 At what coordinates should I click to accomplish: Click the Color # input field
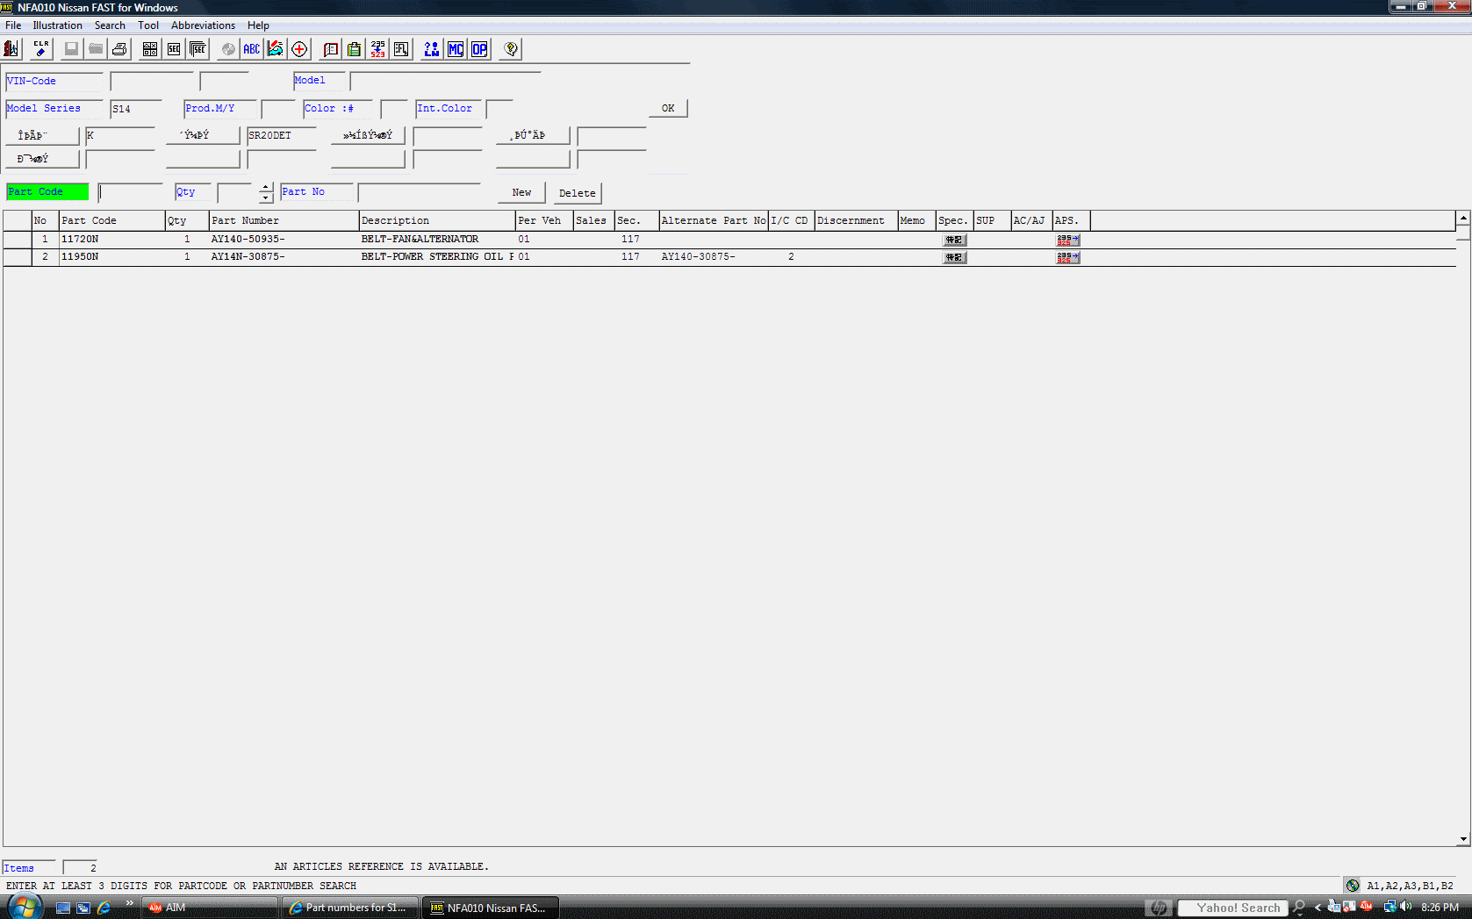coord(394,109)
